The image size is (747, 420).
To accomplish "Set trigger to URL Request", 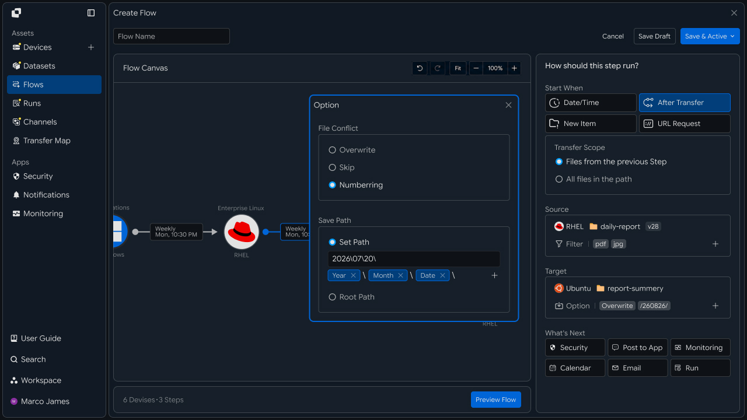I will [685, 124].
